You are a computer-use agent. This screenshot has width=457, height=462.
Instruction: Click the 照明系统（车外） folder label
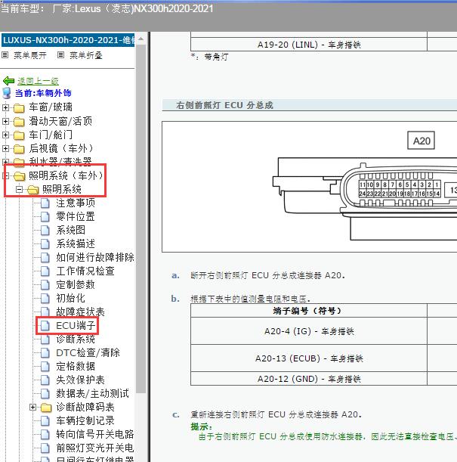tap(66, 176)
